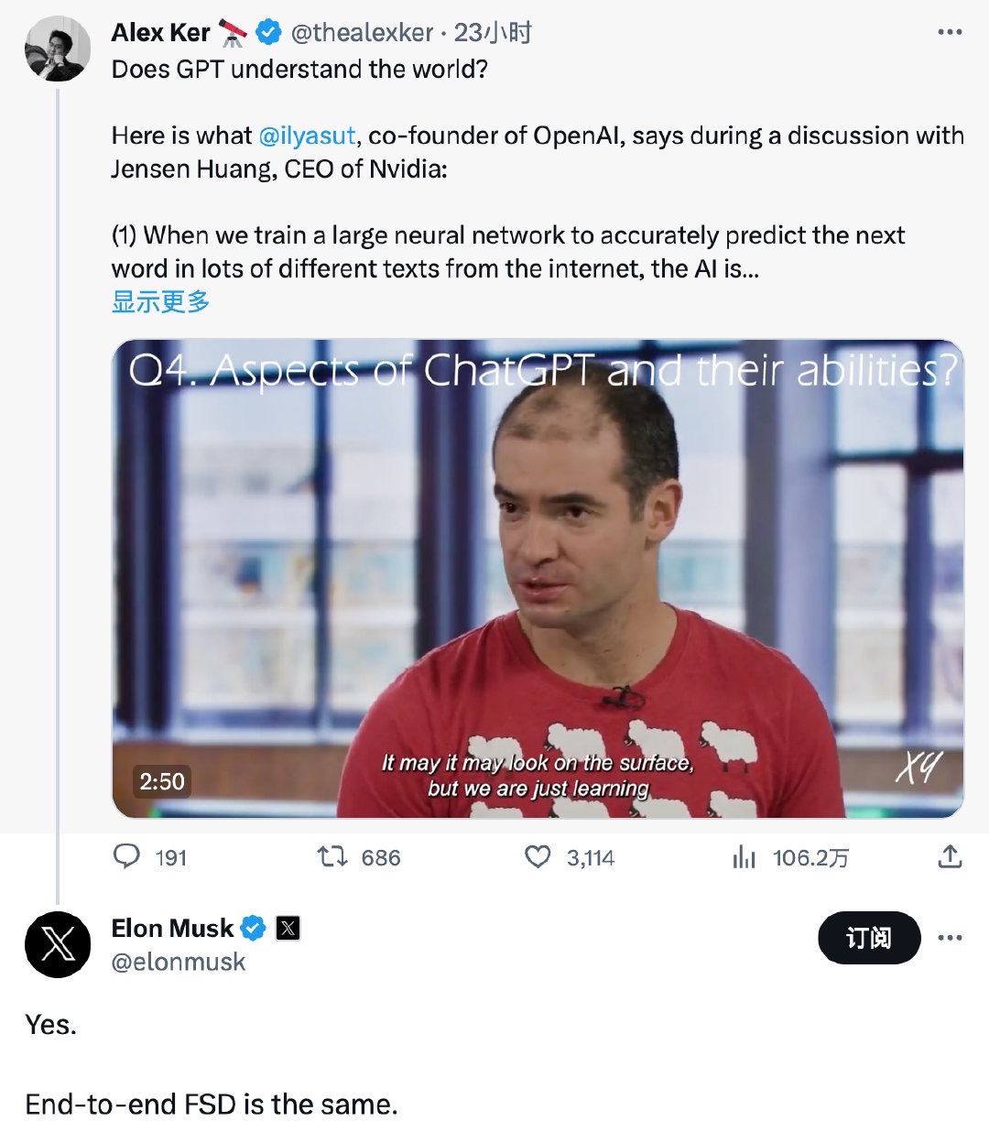
Task: Like the tweet with heart icon
Action: (538, 856)
